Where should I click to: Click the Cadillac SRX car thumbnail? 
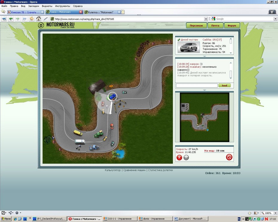point(189,47)
